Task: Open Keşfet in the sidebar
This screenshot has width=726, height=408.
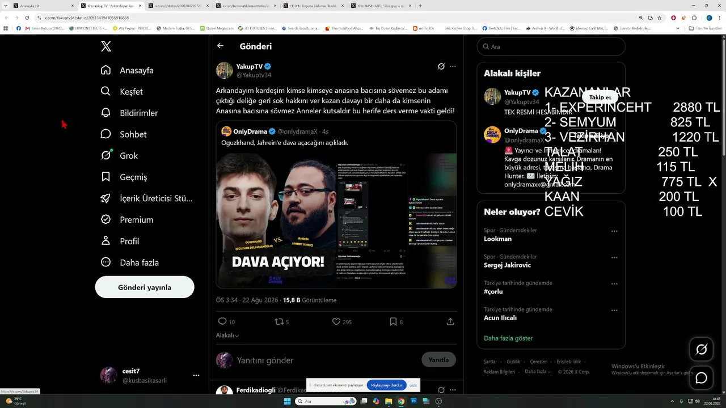Action: (121, 92)
